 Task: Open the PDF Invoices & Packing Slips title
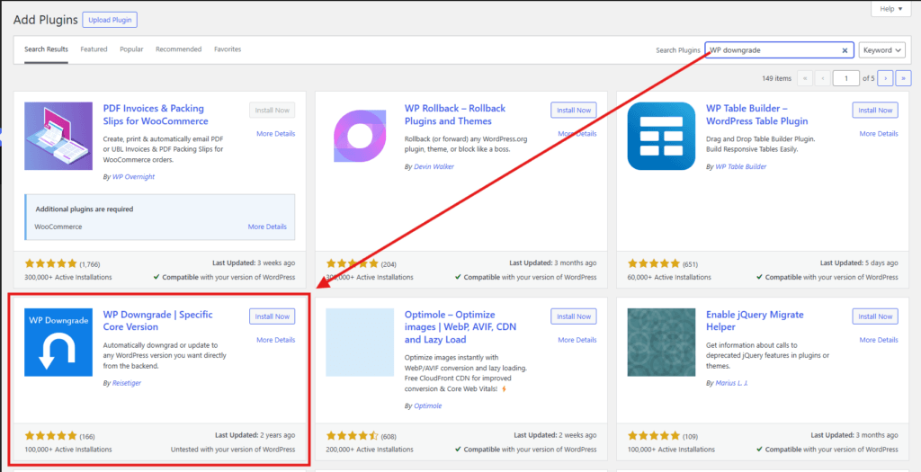pyautogui.click(x=156, y=114)
